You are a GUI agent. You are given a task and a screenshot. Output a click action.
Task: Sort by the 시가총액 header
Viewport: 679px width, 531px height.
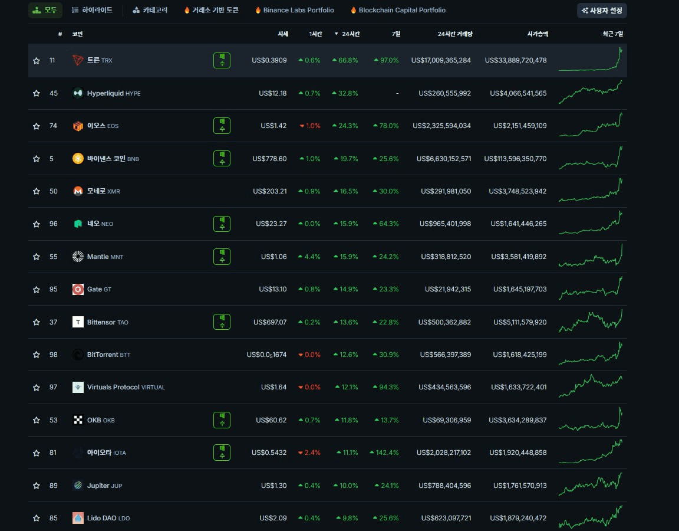point(538,34)
